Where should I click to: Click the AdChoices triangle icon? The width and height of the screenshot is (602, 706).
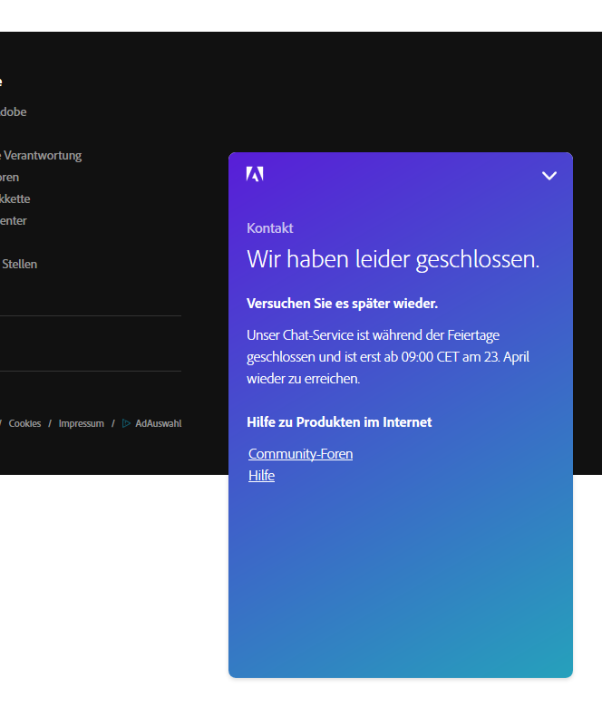pos(126,423)
